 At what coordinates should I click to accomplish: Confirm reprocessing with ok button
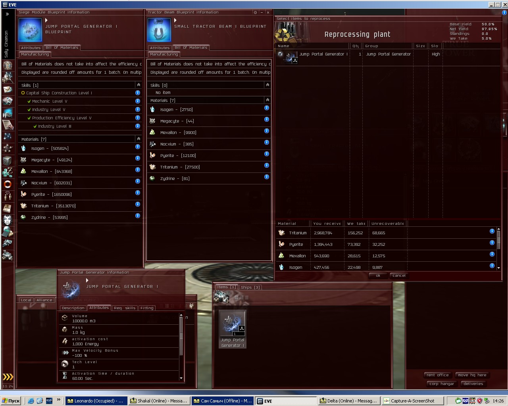pos(378,276)
